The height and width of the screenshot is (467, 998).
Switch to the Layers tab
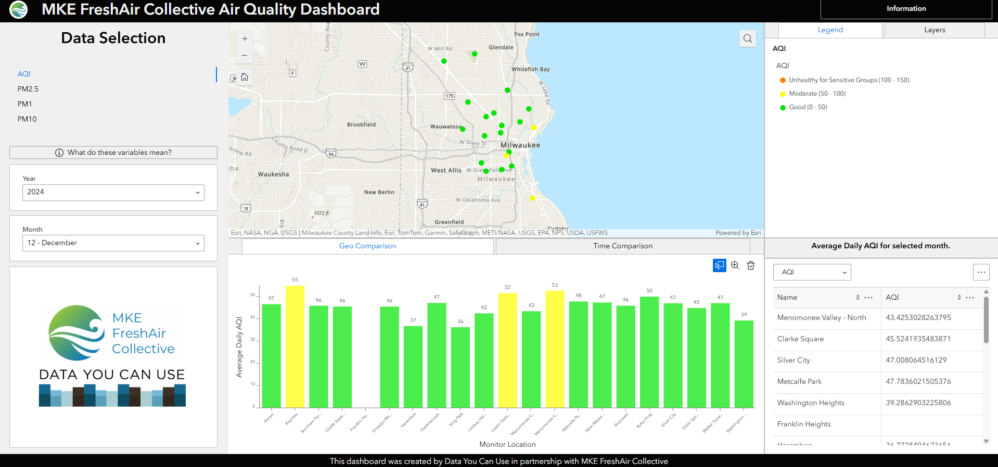934,30
